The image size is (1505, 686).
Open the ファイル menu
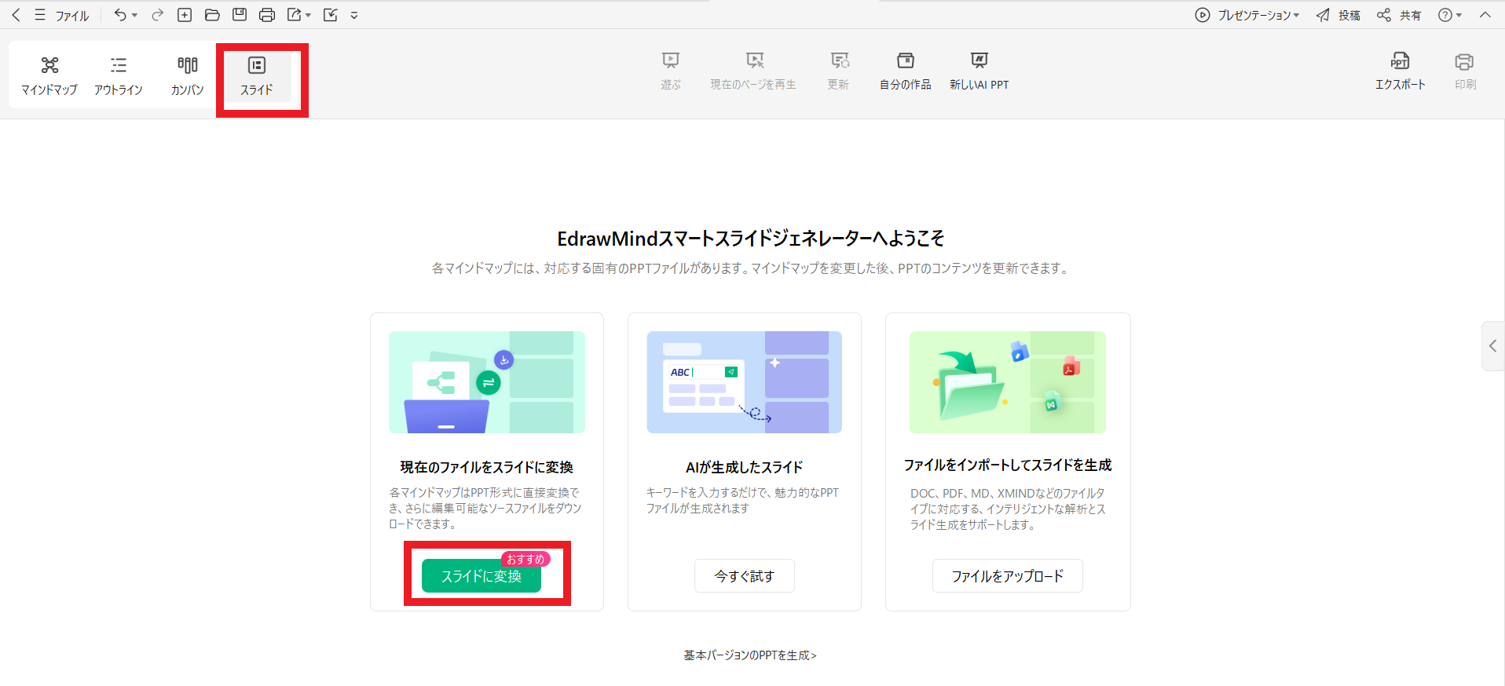tap(63, 15)
